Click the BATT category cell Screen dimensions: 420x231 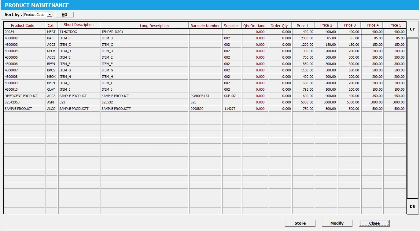52,38
